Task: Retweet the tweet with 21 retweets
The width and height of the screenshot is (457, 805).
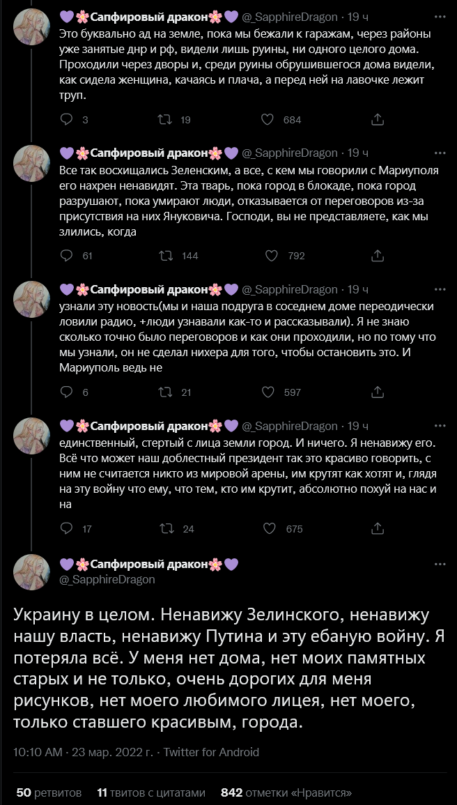Action: pyautogui.click(x=166, y=392)
